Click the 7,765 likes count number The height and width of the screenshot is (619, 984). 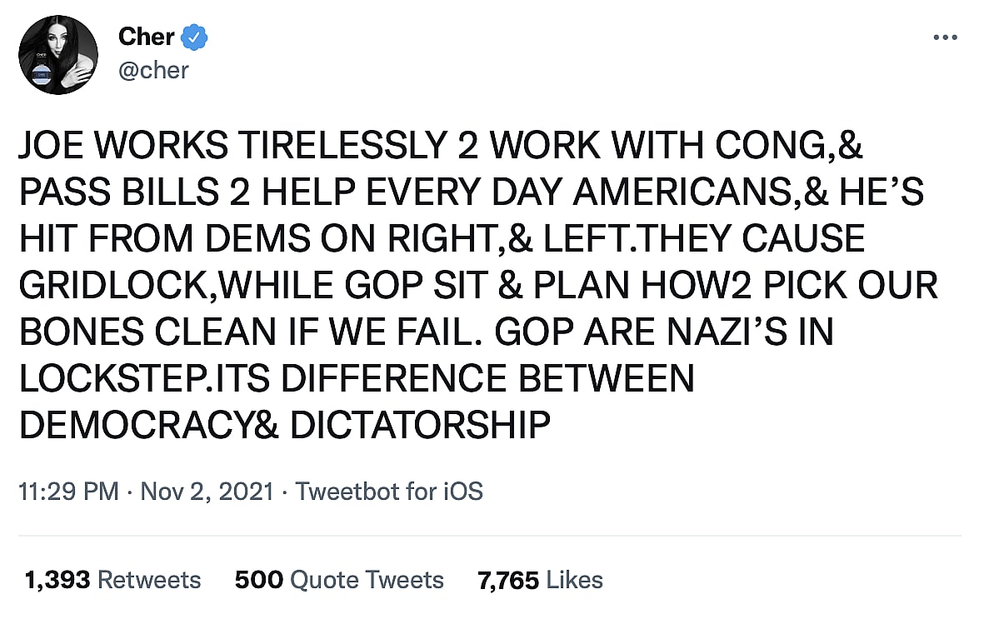tap(508, 580)
